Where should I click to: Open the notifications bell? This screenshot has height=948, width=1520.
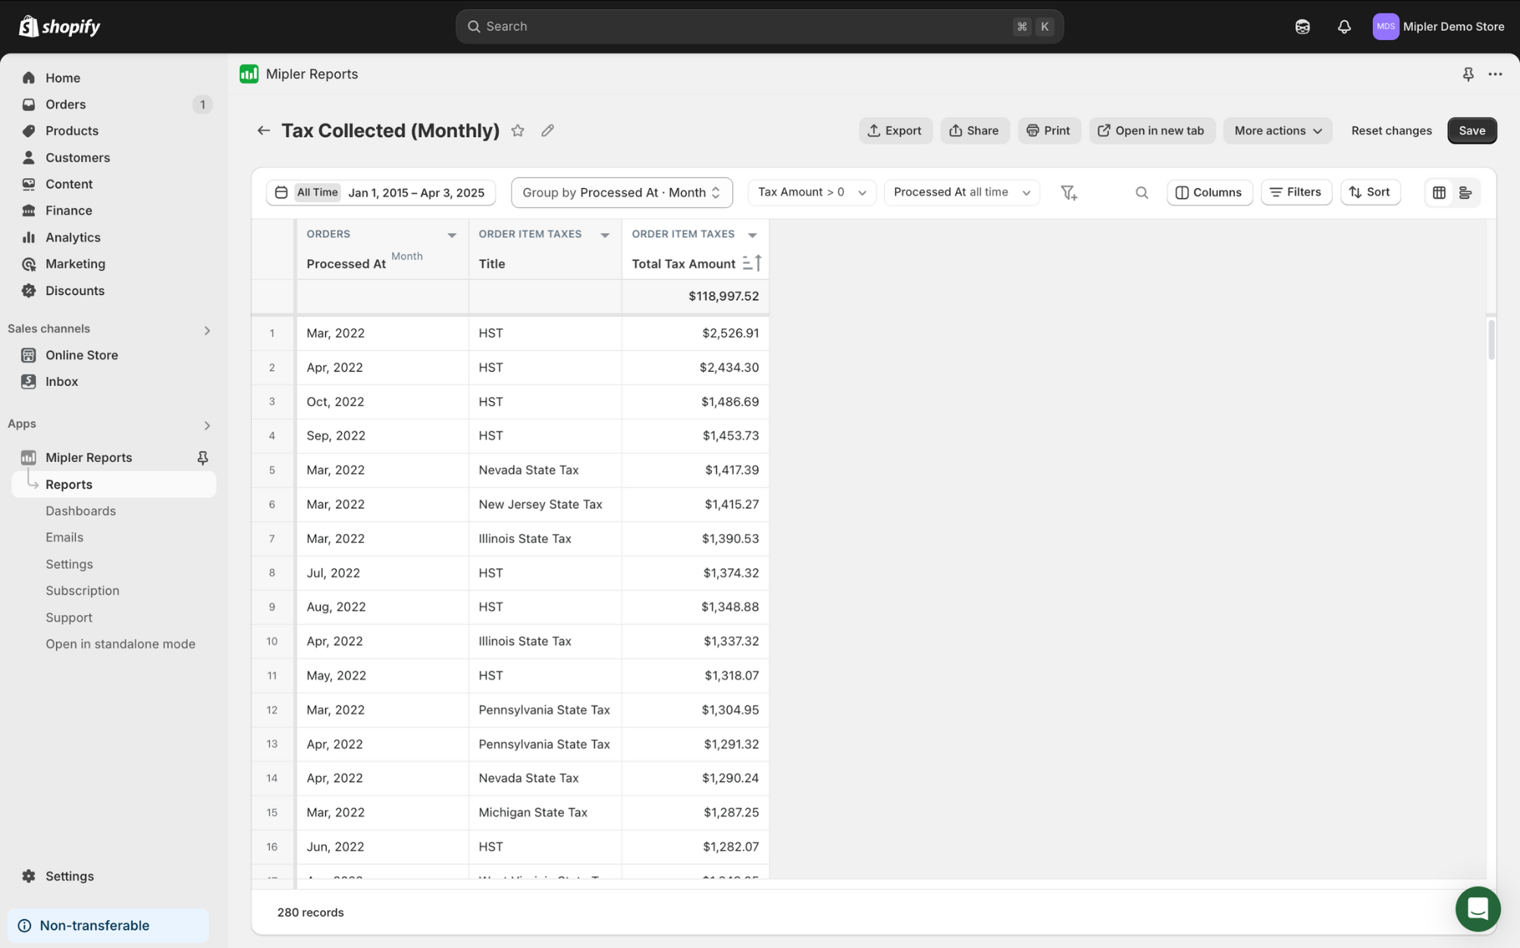(1343, 27)
